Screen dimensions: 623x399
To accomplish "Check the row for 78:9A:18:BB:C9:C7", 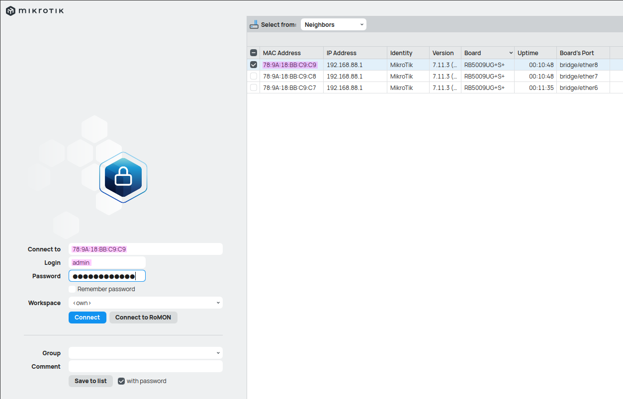I will [254, 87].
